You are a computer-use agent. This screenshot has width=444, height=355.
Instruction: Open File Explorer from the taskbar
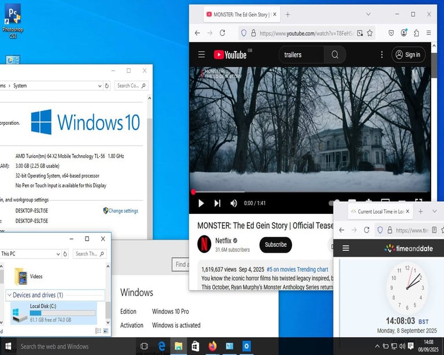[x=179, y=346]
